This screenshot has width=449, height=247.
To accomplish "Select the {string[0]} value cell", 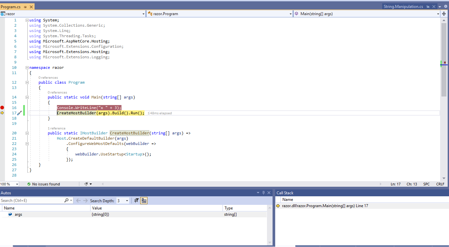I will (x=156, y=214).
